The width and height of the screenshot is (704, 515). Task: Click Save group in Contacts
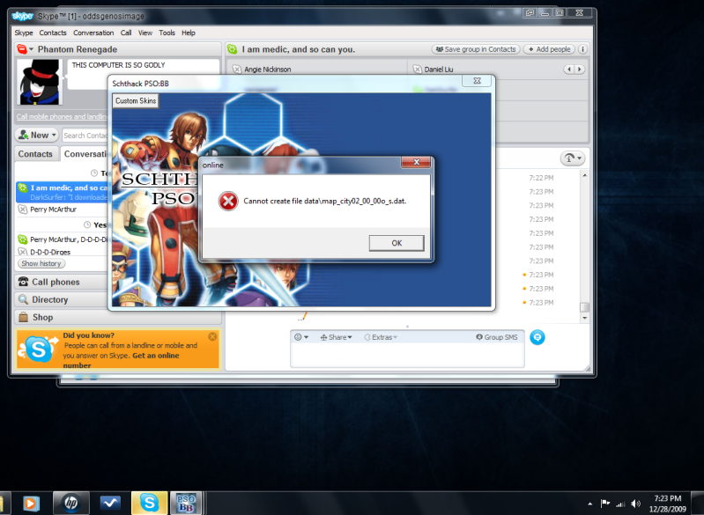(x=475, y=49)
